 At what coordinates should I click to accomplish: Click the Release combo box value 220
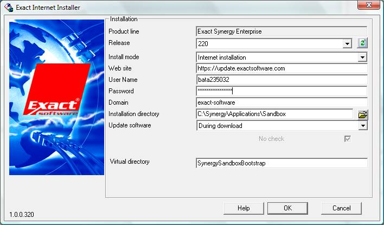point(268,44)
